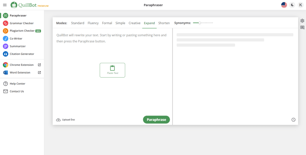Open Grammar Checker from sidebar
The width and height of the screenshot is (306, 155).
coord(22,23)
